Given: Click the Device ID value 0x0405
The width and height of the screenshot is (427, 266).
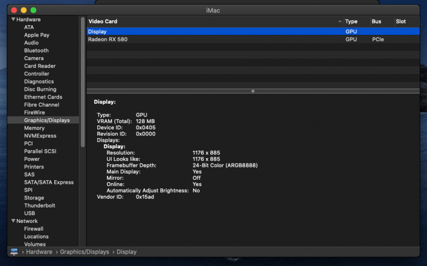Looking at the screenshot, I should tap(146, 127).
